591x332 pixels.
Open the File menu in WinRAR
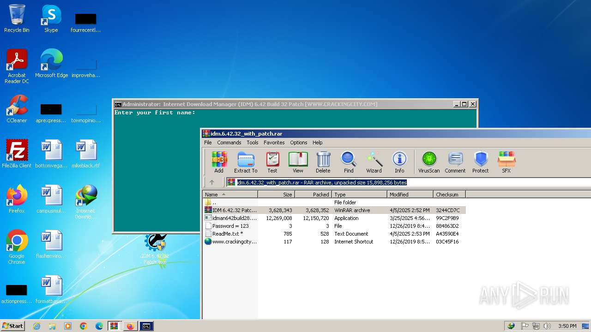coord(208,142)
